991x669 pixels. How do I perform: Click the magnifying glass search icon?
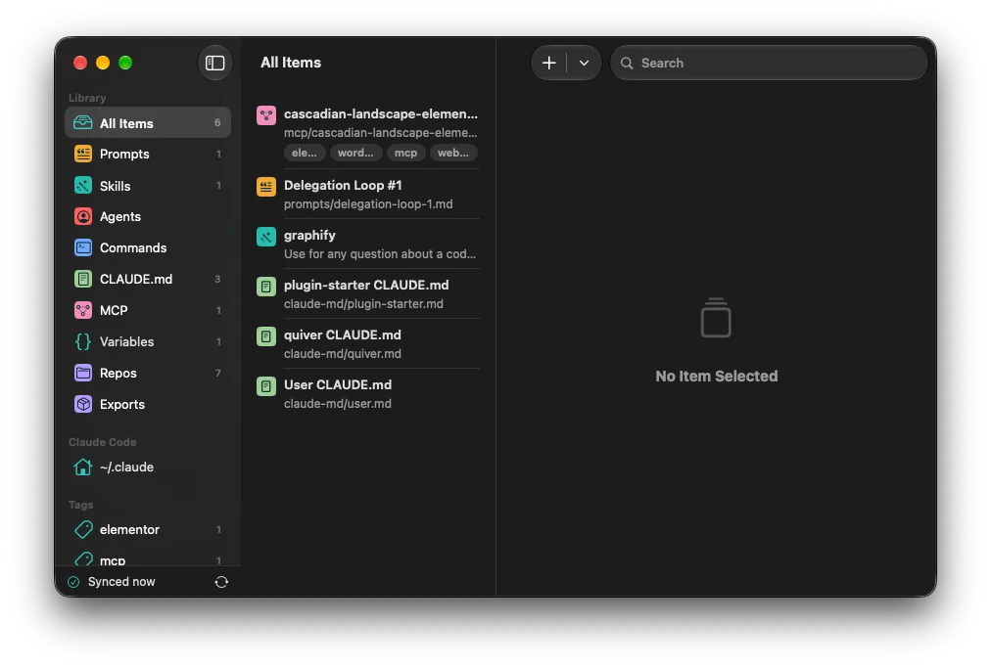[627, 64]
